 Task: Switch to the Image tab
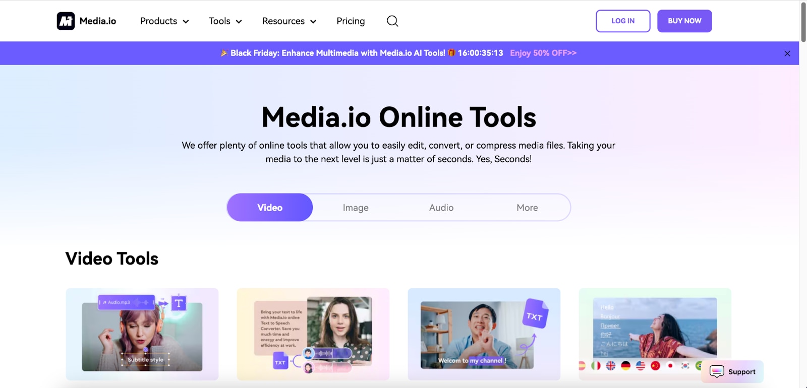(356, 208)
